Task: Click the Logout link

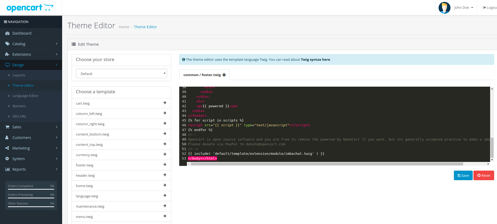Action: coord(490,8)
